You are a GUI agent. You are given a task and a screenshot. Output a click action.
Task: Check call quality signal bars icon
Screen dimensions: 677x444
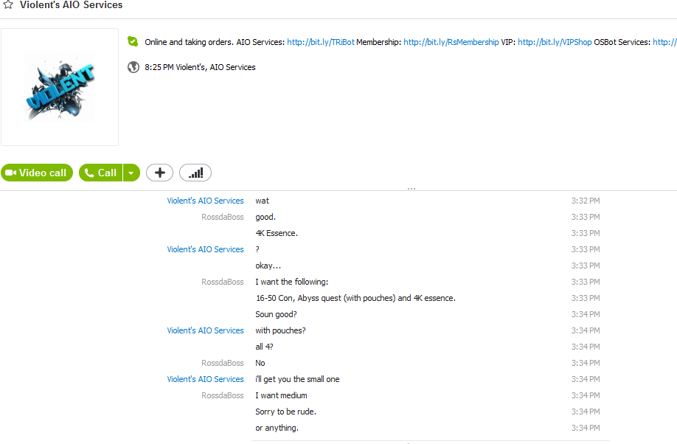(x=195, y=173)
